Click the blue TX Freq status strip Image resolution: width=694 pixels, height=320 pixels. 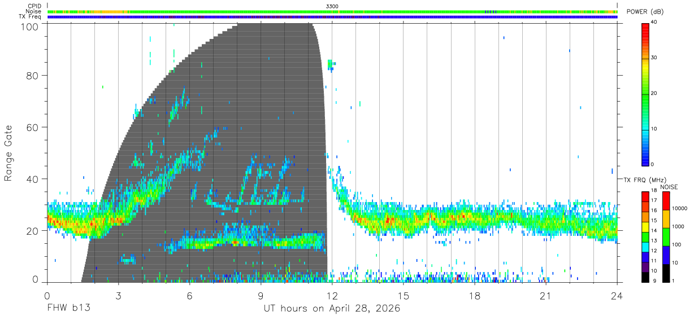click(332, 17)
